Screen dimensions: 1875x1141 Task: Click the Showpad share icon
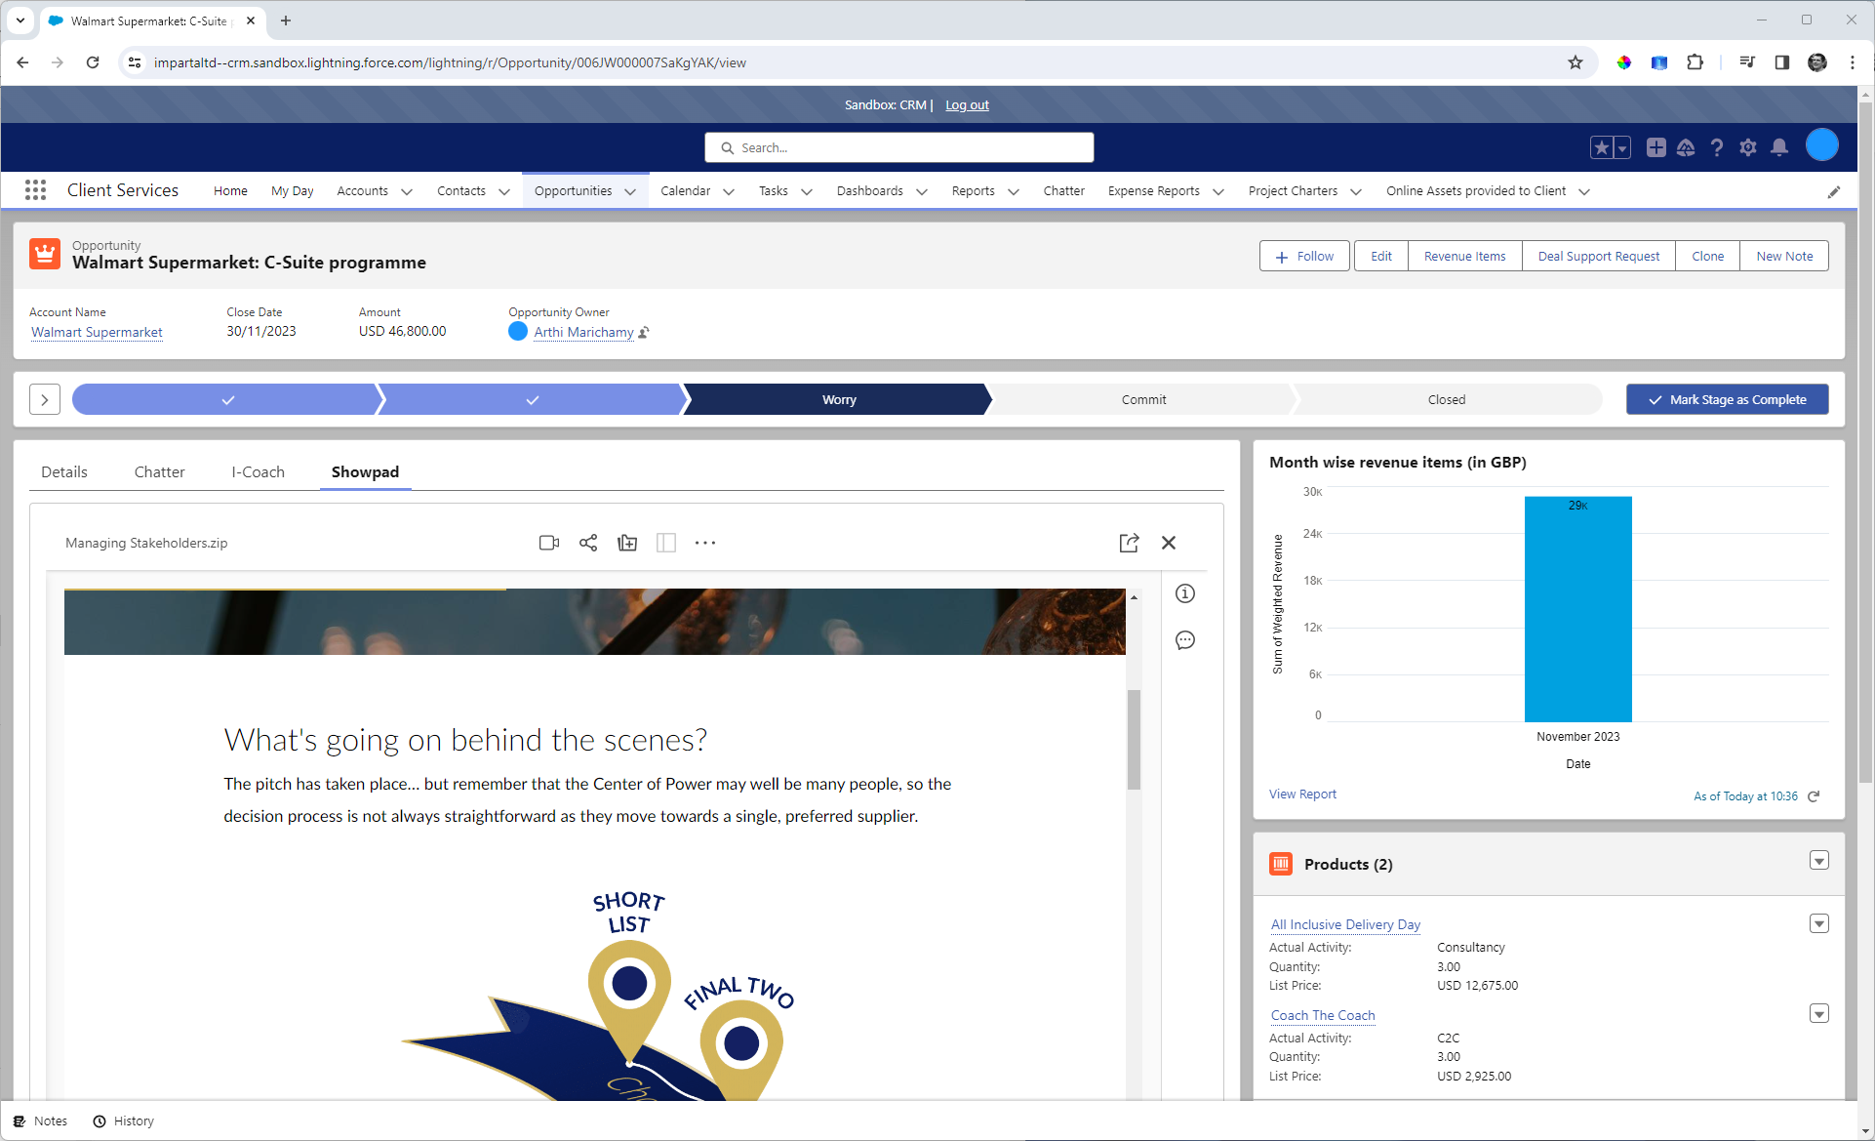point(587,543)
